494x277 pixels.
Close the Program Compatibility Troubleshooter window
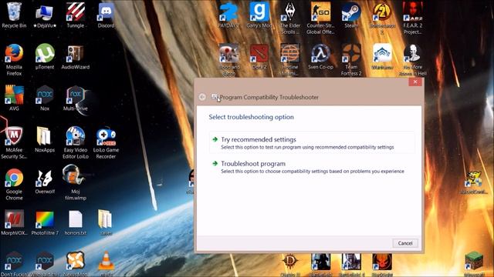tap(415, 82)
